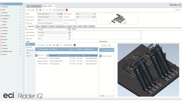This screenshot has width=182, height=102.
Task: Open 'Aanmaken taken' dropdown arrow
Action: click(75, 45)
